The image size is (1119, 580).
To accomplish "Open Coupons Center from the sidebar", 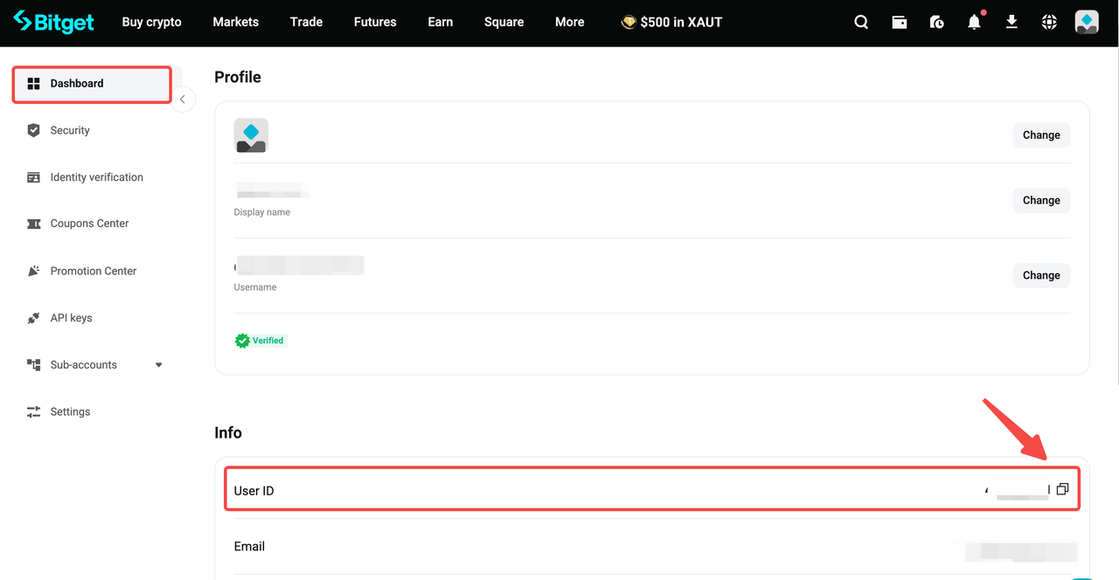I will [x=87, y=223].
